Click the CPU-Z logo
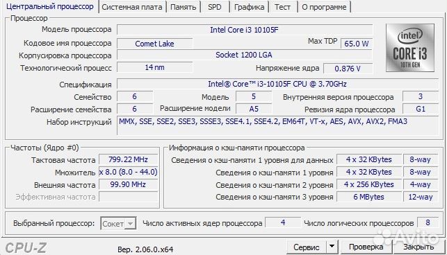 [x=26, y=248]
